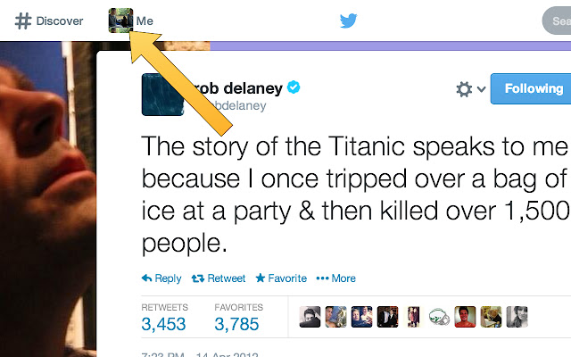
Task: Open the Discover hashtag tab
Action: 49,21
